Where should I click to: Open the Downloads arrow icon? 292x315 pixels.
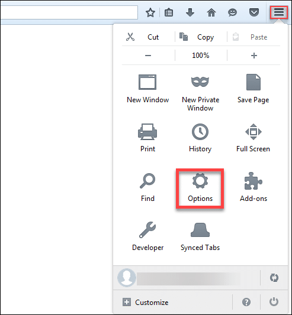point(190,12)
